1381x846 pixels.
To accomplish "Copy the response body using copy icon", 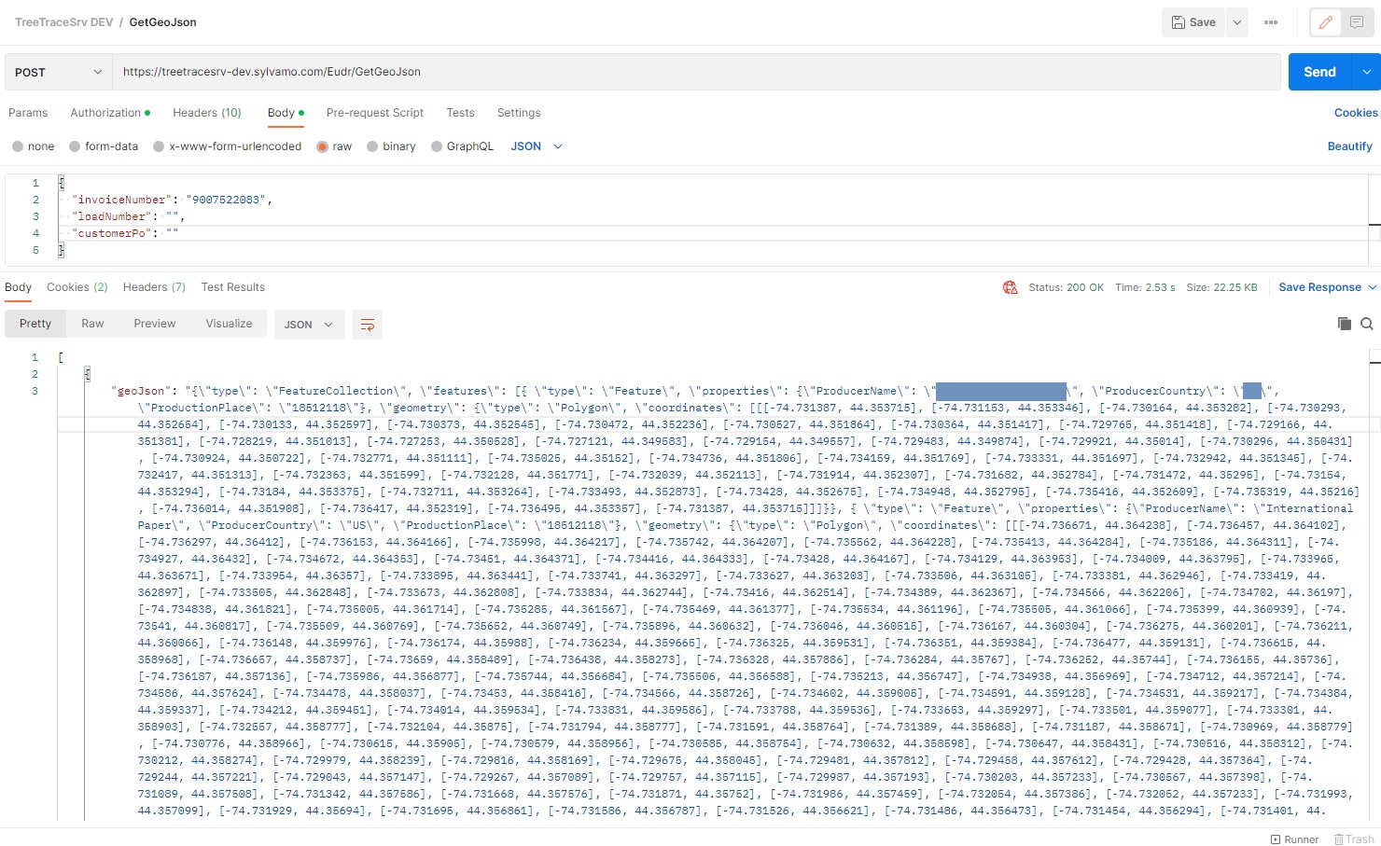I will coord(1345,324).
